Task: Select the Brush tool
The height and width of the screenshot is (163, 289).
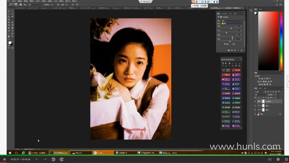Action: 12,19
